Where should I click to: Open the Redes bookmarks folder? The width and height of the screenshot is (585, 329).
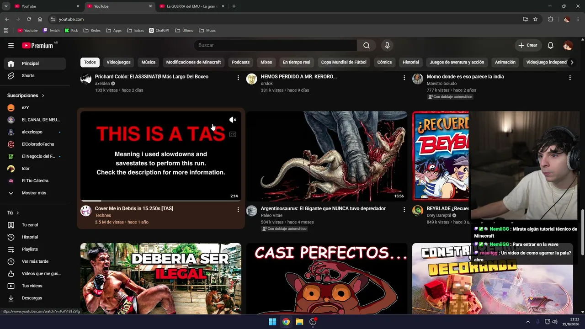(91, 31)
